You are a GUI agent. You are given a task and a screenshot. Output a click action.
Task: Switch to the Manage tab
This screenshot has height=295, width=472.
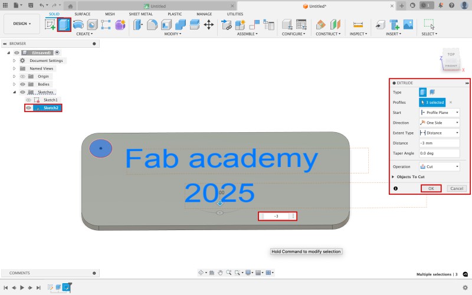point(204,14)
